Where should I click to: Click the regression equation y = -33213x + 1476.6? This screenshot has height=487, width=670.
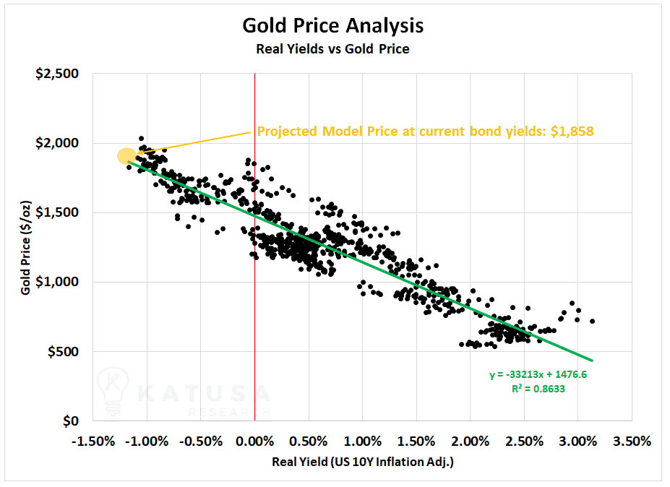coord(538,375)
